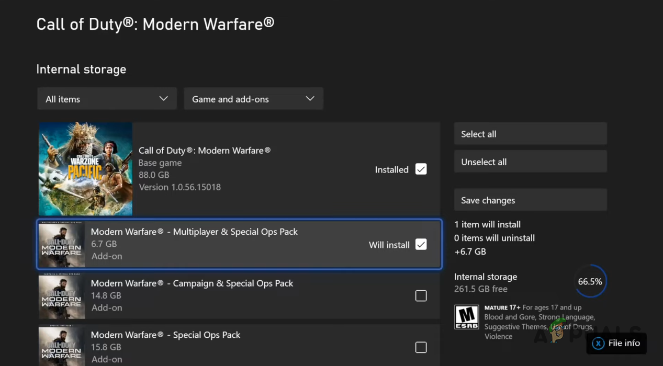Toggle the Multiplayer pack Will install checkbox
The image size is (663, 366).
click(x=421, y=245)
